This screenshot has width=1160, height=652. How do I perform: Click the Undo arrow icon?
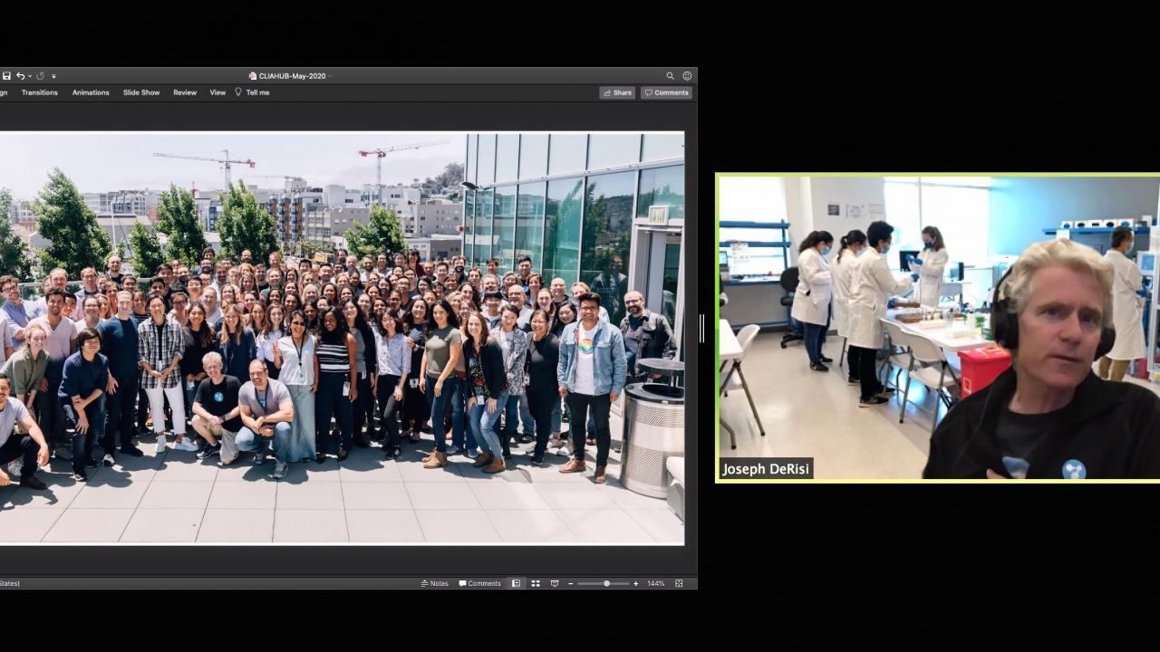[x=20, y=76]
